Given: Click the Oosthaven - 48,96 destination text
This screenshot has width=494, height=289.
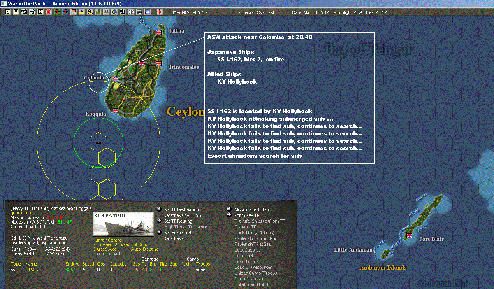Looking at the screenshot, I should coord(183,215).
